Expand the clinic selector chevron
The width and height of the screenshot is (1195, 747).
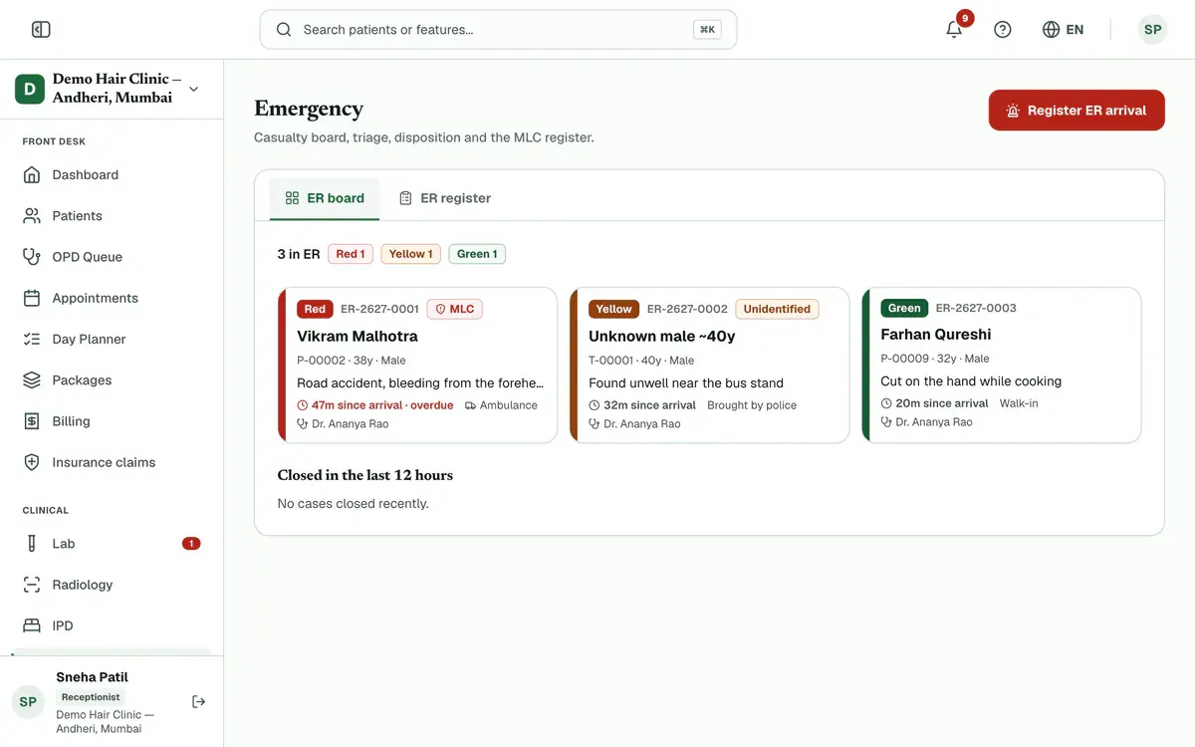pyautogui.click(x=193, y=89)
